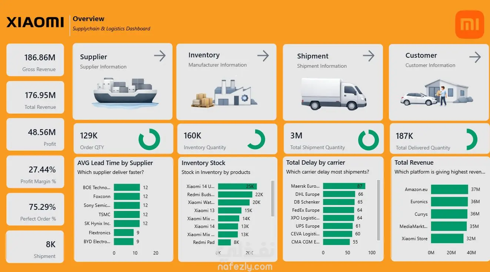Click the 'AVG Lead Time by Supplier' title
This screenshot has width=490, height=272.
pos(115,163)
